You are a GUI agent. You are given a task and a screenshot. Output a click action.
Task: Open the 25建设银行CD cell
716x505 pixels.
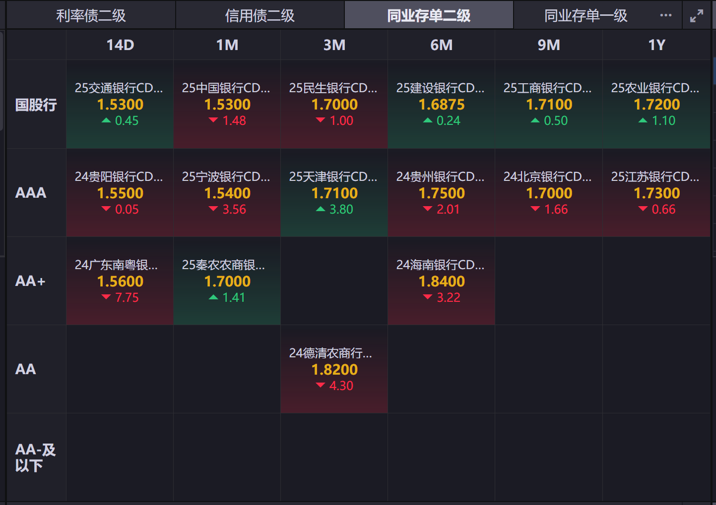coord(442,105)
